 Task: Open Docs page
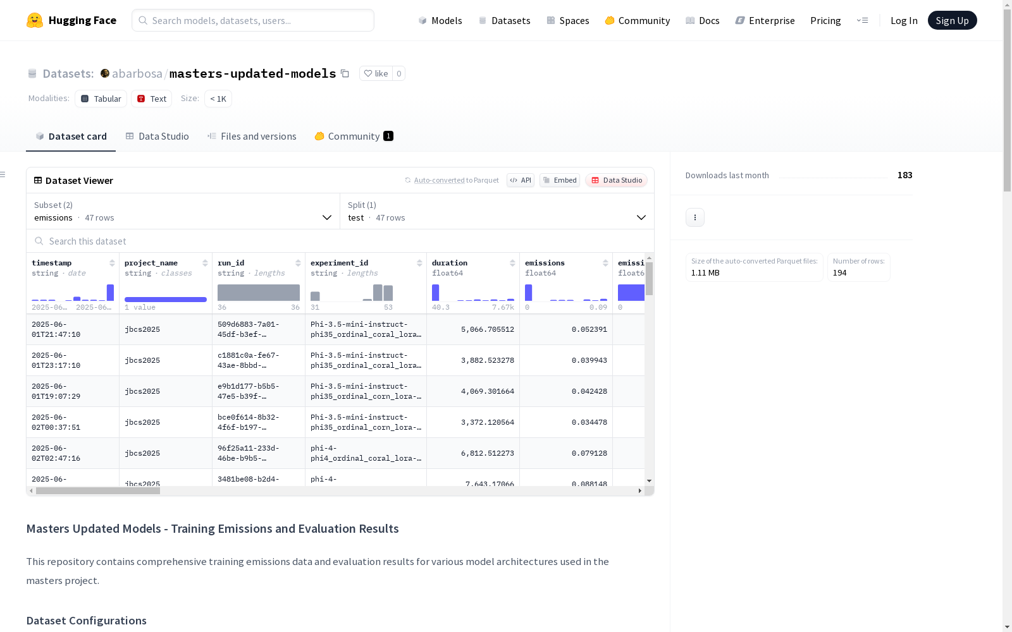point(703,20)
